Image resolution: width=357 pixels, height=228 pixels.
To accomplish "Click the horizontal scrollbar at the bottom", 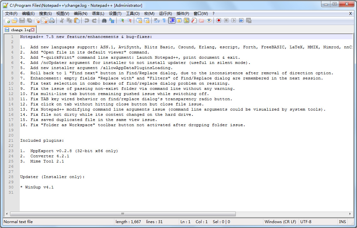I will point(122,214).
